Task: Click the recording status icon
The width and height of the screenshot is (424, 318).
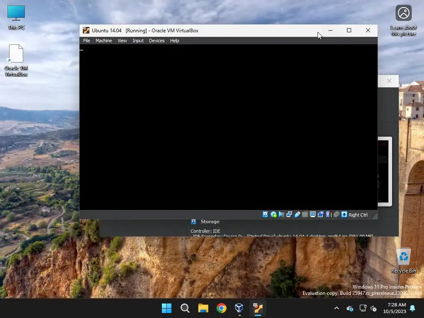Action: pyautogui.click(x=320, y=214)
